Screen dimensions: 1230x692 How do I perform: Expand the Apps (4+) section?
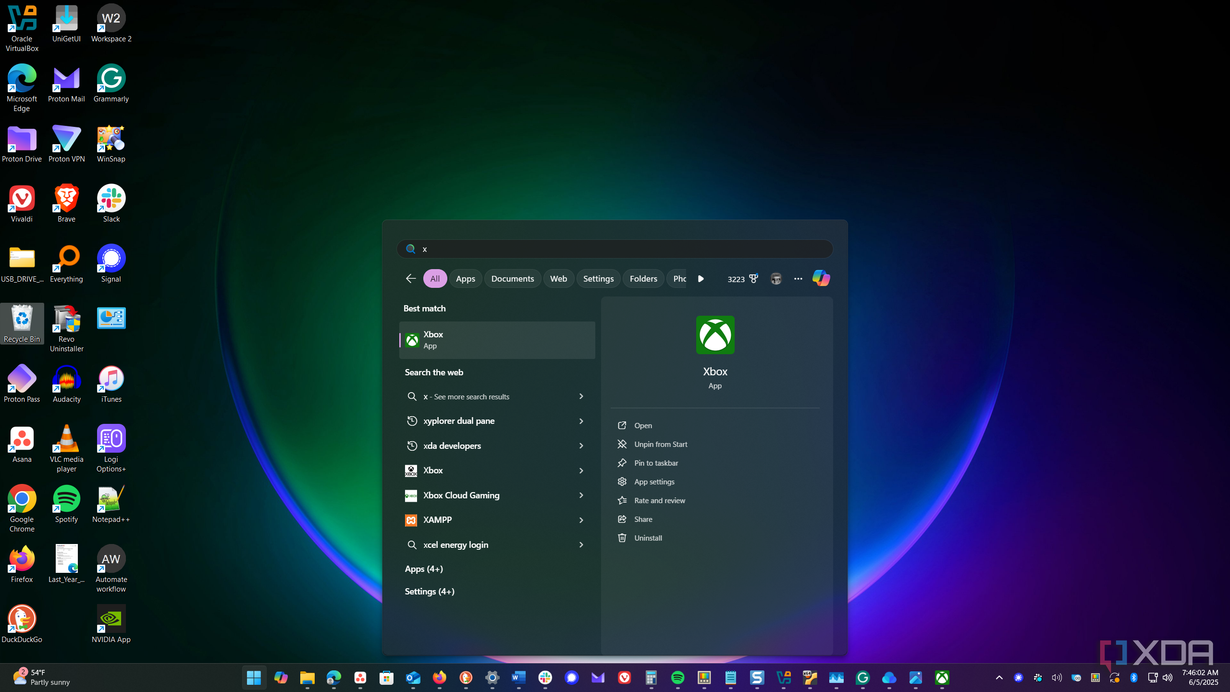(424, 569)
